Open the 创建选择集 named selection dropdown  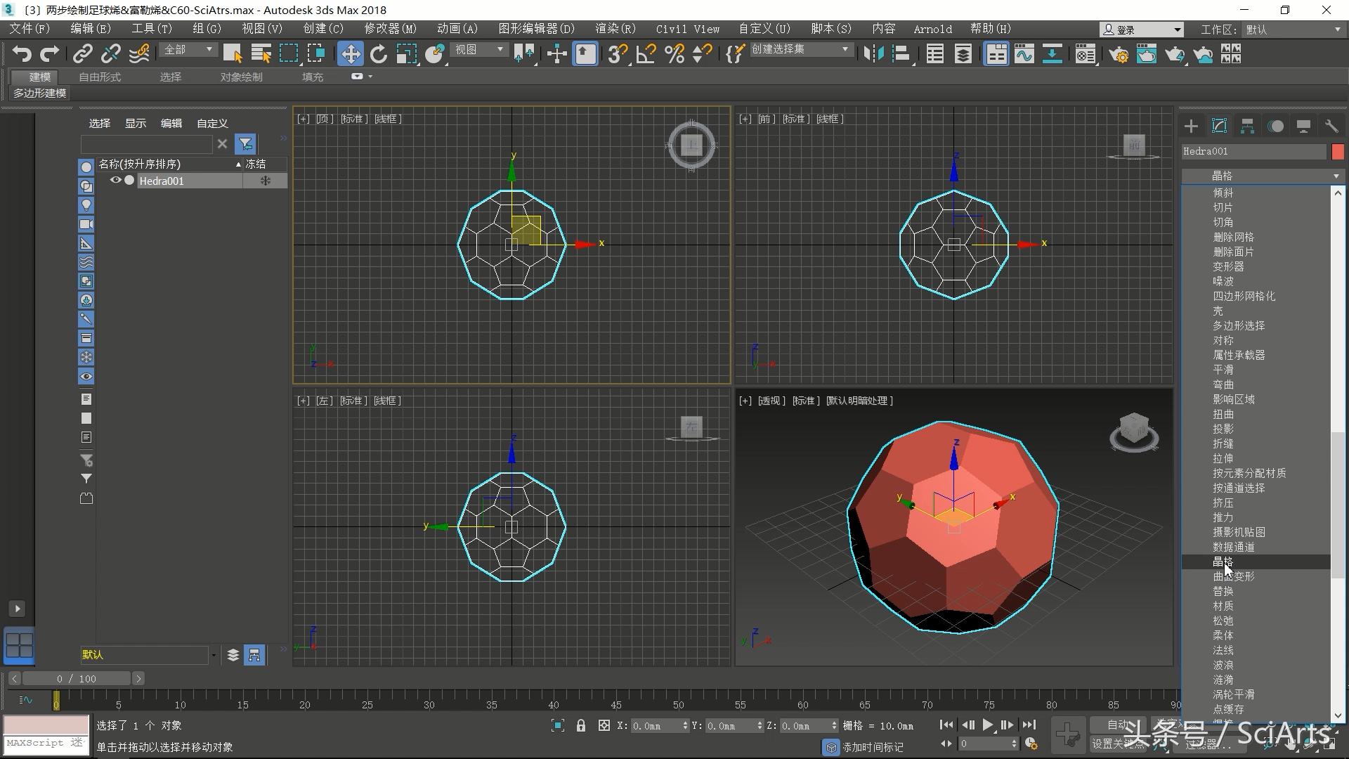pos(801,49)
